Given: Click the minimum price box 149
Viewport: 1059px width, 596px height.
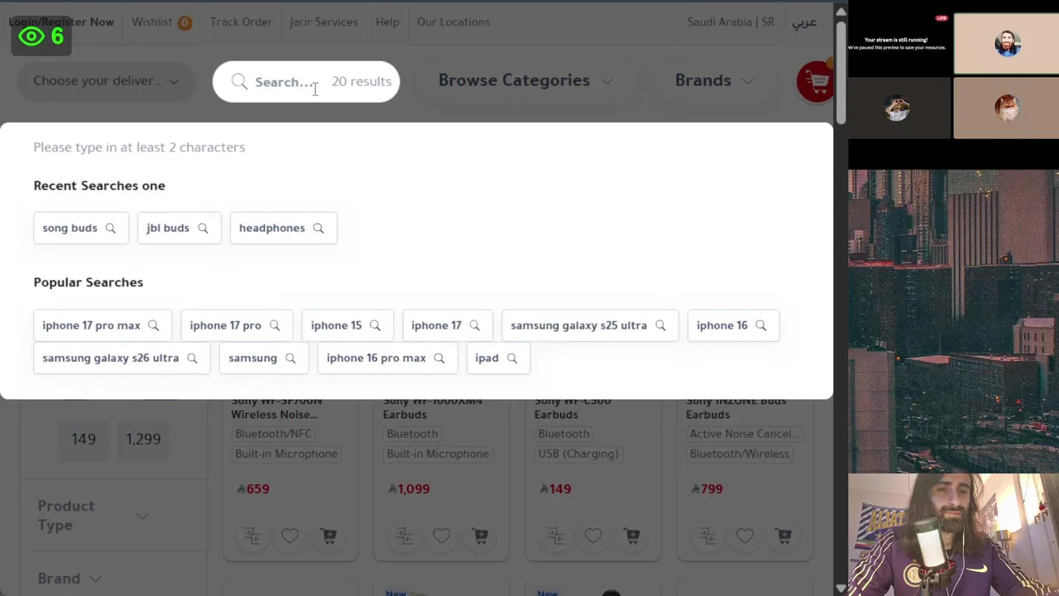Looking at the screenshot, I should (84, 439).
